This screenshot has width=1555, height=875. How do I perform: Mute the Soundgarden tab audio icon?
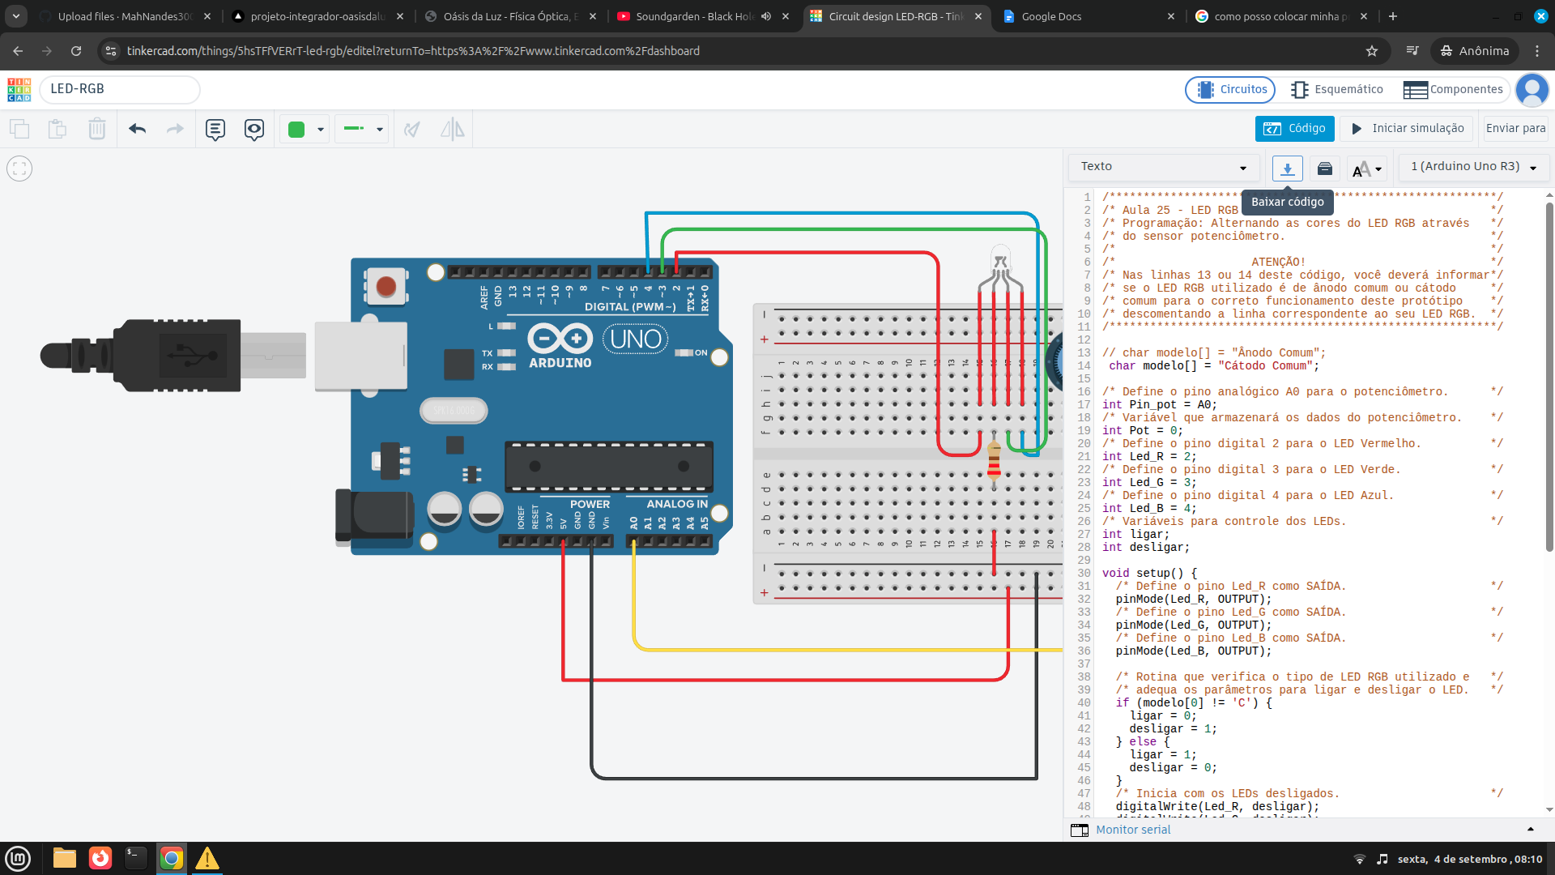[766, 16]
